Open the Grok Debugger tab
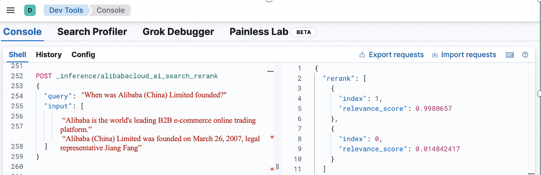The height and width of the screenshot is (175, 541). (178, 32)
